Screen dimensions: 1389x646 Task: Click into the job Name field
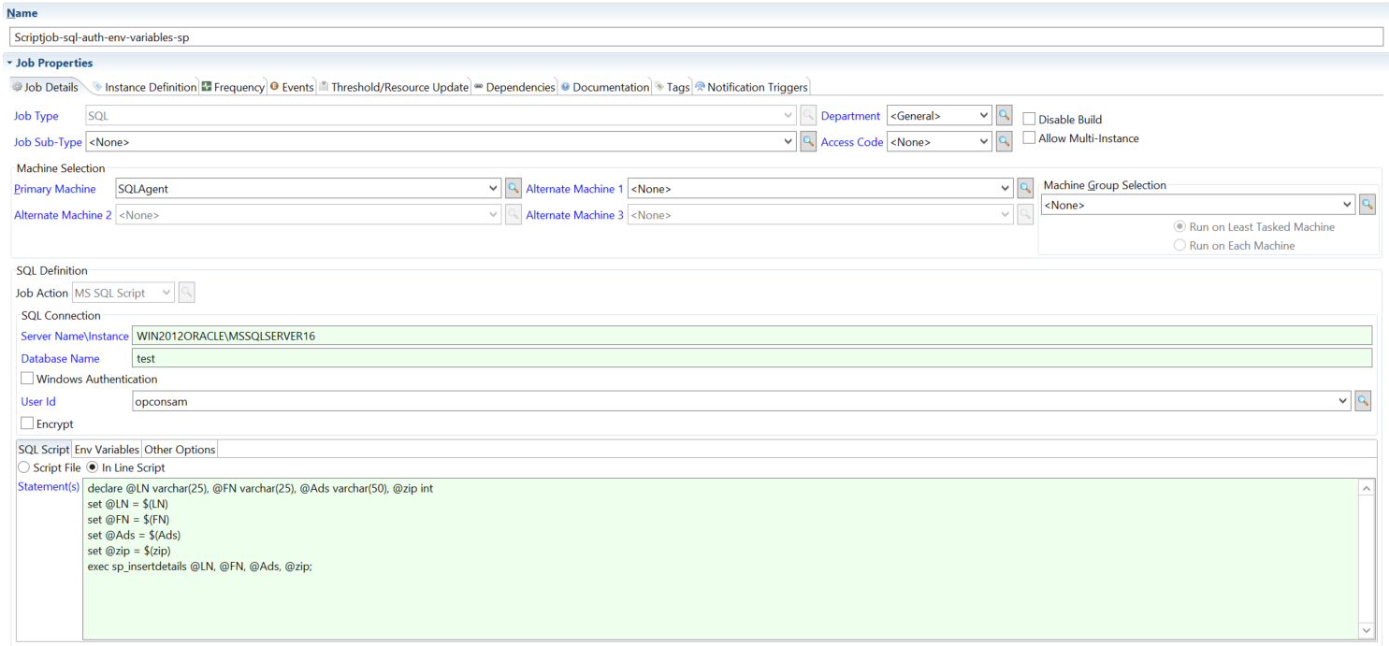tap(695, 37)
